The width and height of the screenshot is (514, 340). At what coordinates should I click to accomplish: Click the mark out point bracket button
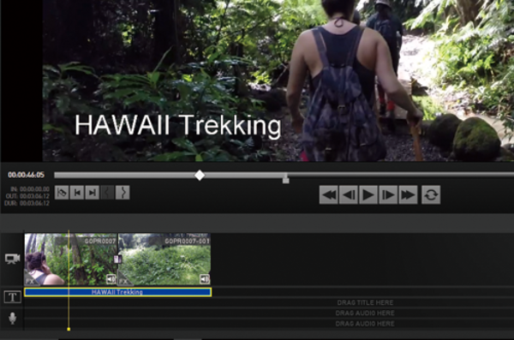pyautogui.click(x=123, y=193)
